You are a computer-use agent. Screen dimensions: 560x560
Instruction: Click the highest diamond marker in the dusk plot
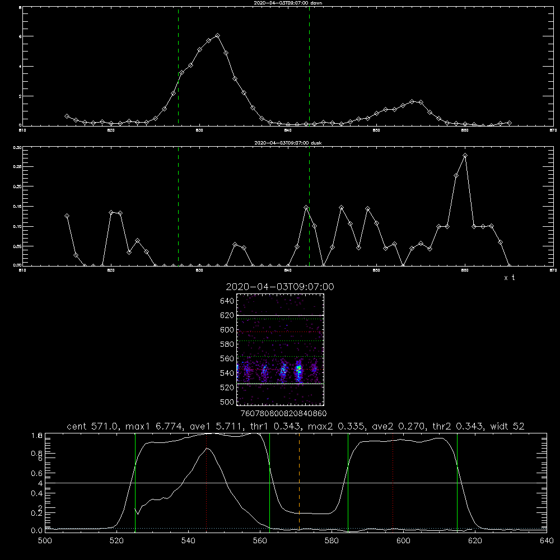(x=465, y=155)
